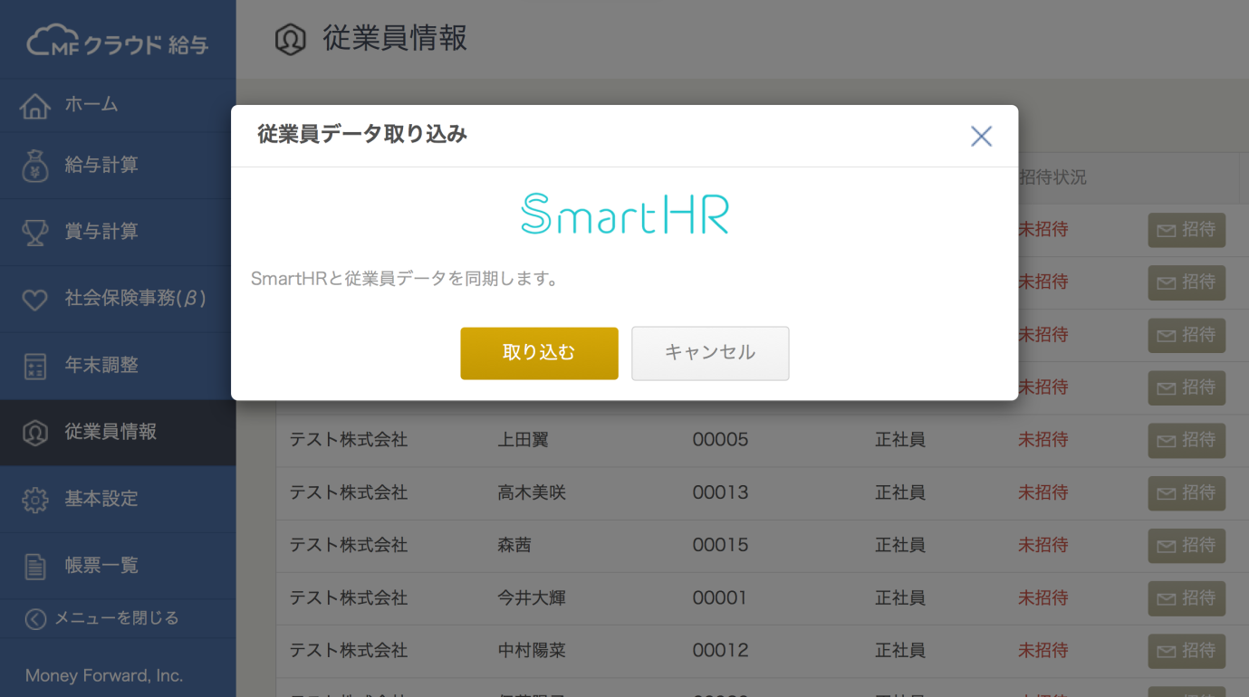The image size is (1249, 697).
Task: Click 招待 button for 森茜
Action: point(1187,546)
